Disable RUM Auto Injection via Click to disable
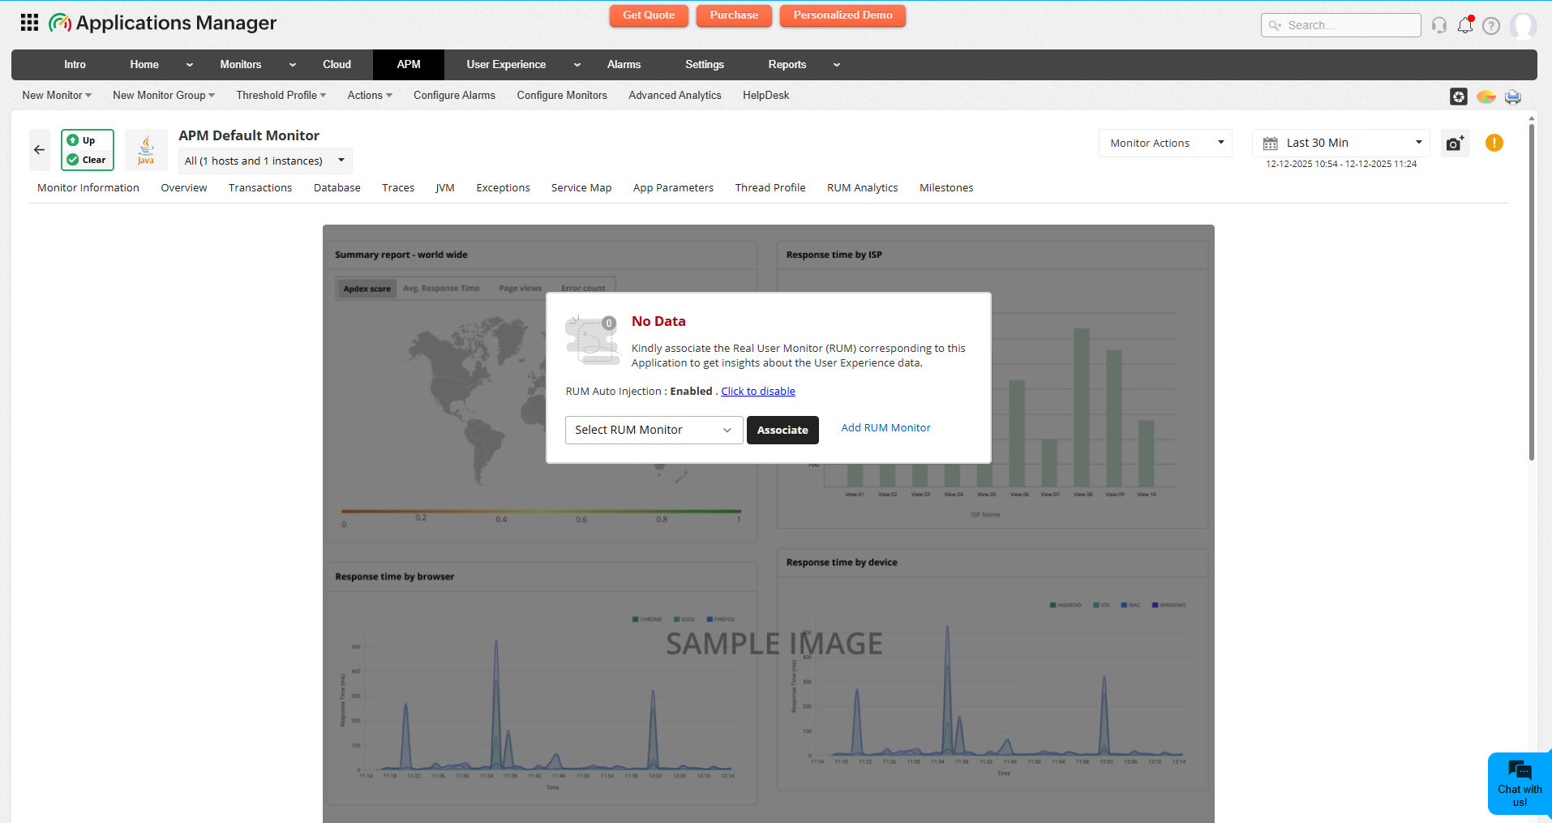1552x823 pixels. 757,391
